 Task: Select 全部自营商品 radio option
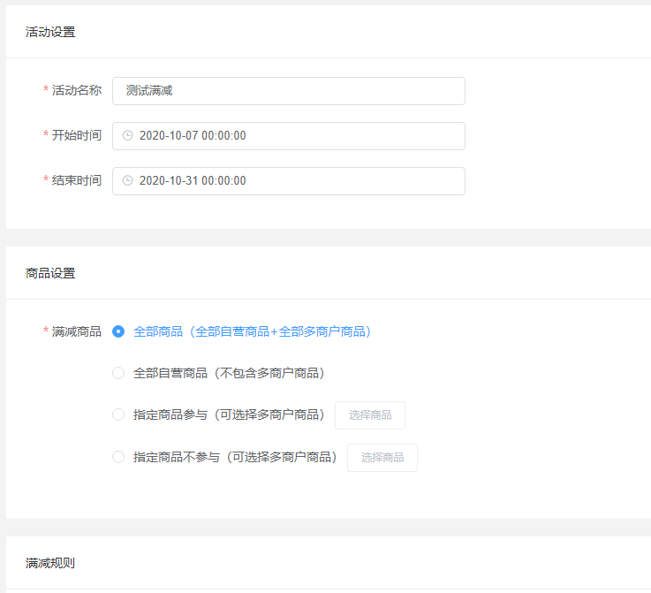118,373
